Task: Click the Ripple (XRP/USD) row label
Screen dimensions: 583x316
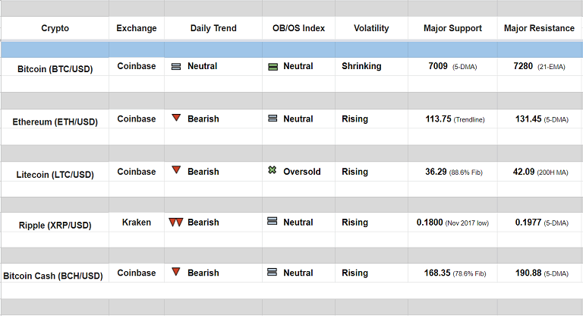Action: 55,225
